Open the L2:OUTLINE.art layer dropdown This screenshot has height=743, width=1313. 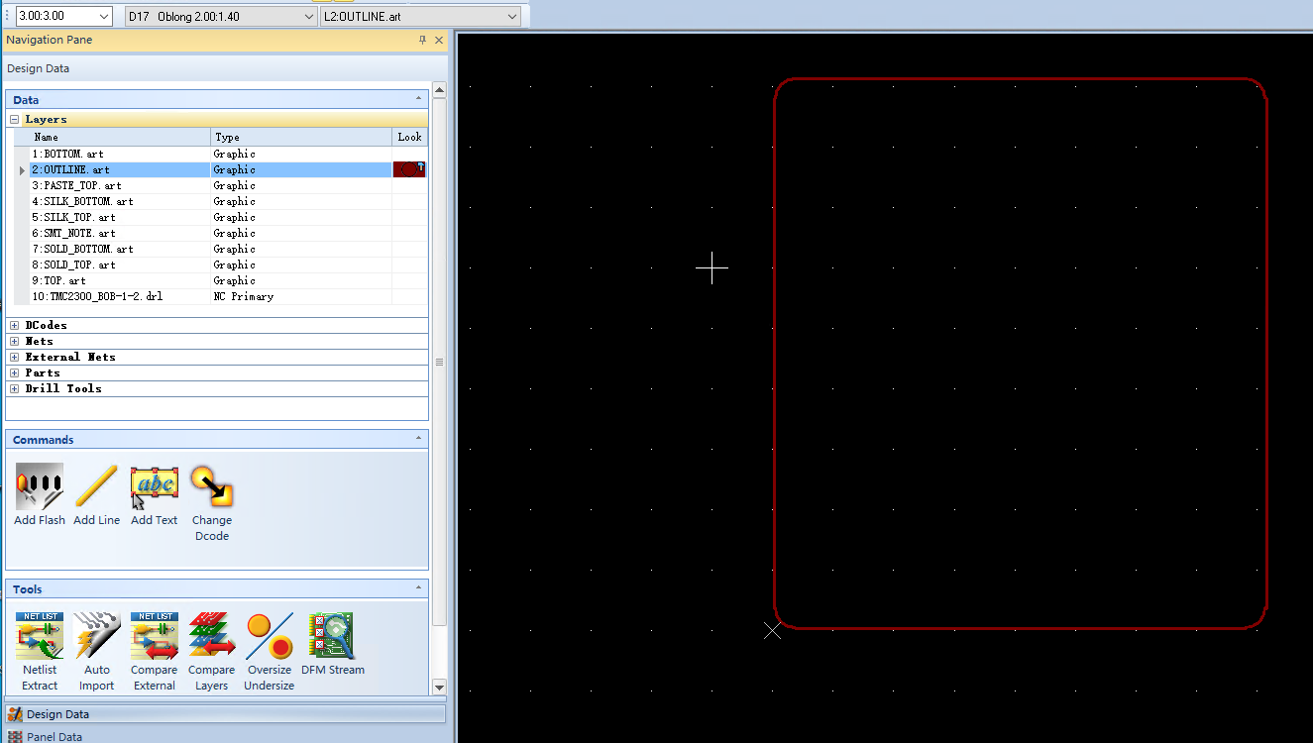(508, 16)
